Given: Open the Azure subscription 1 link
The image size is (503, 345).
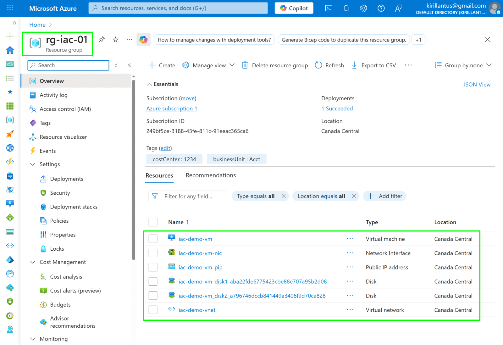Looking at the screenshot, I should point(172,109).
